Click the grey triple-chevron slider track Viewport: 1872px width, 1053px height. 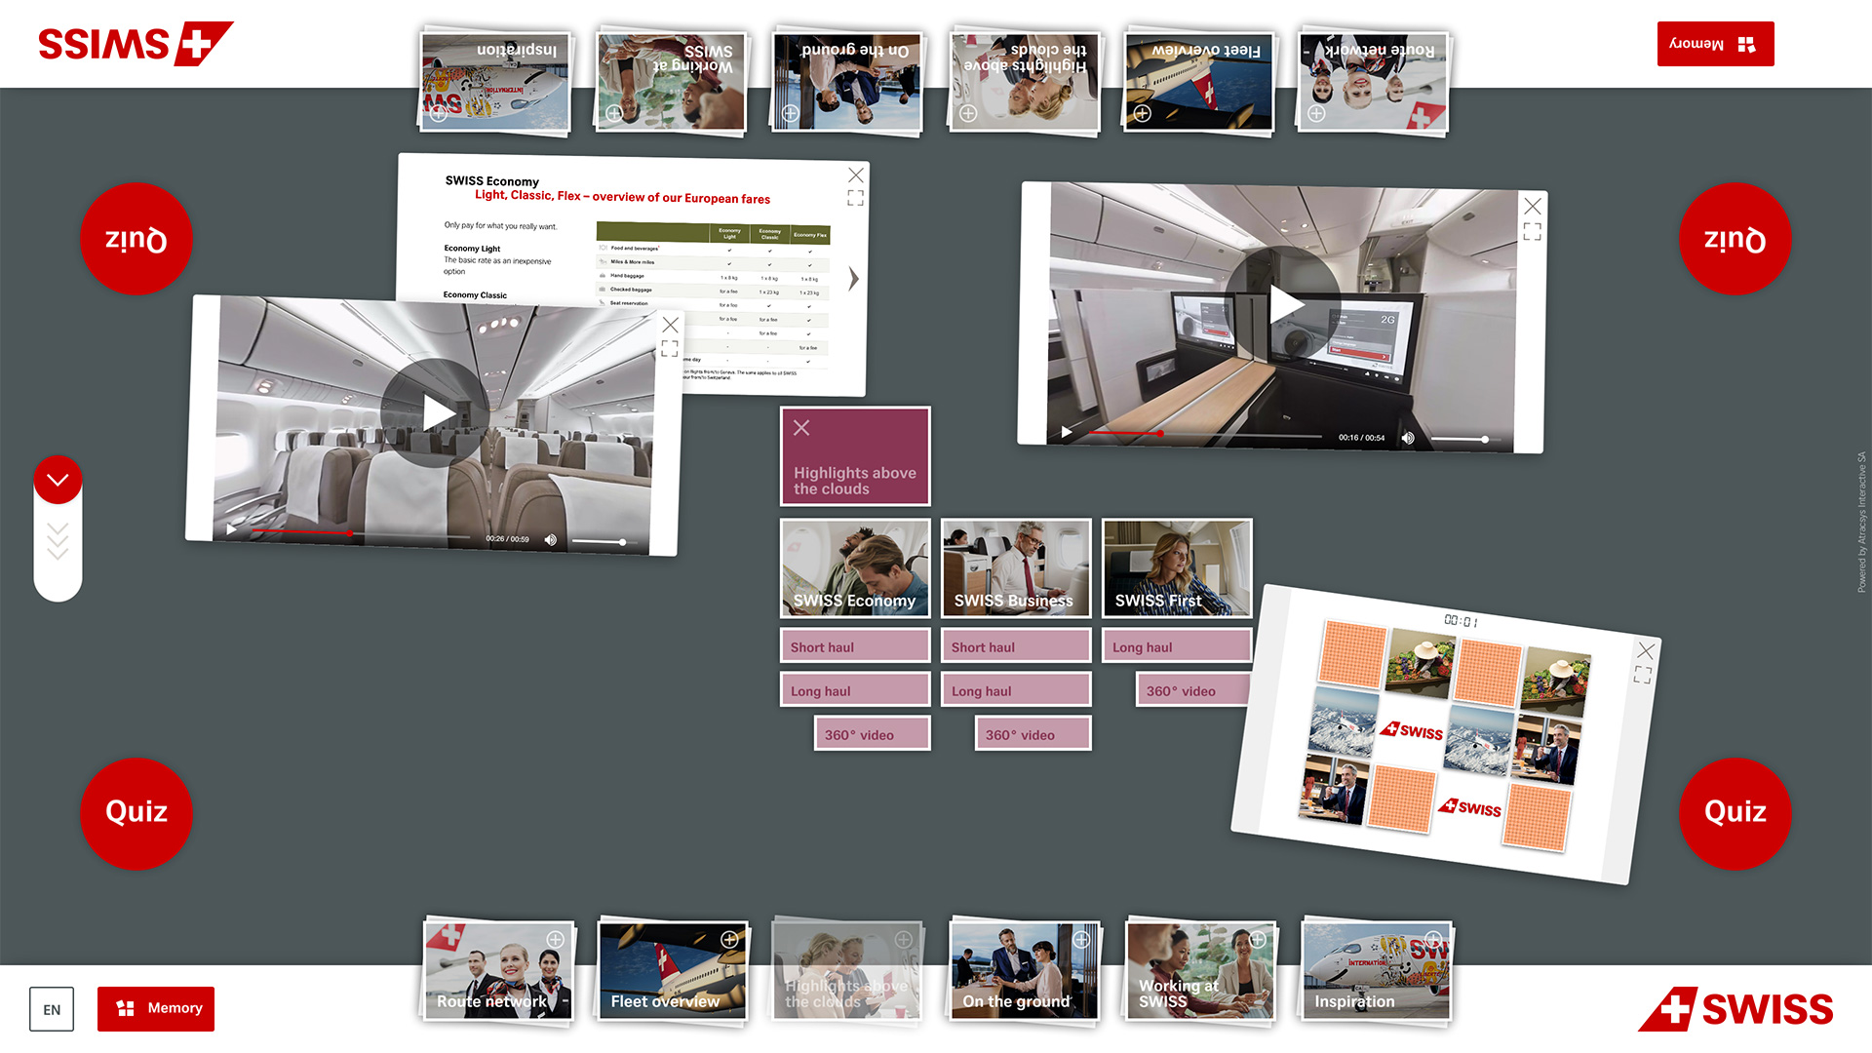tap(58, 541)
